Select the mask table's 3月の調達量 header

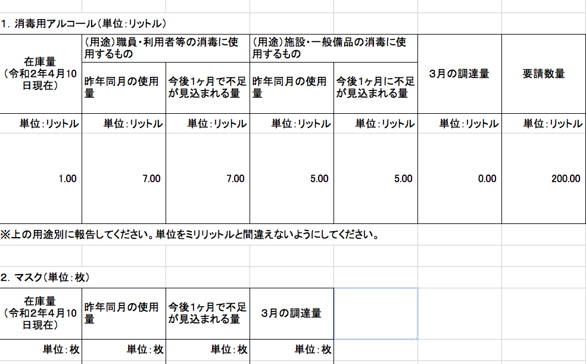(291, 313)
